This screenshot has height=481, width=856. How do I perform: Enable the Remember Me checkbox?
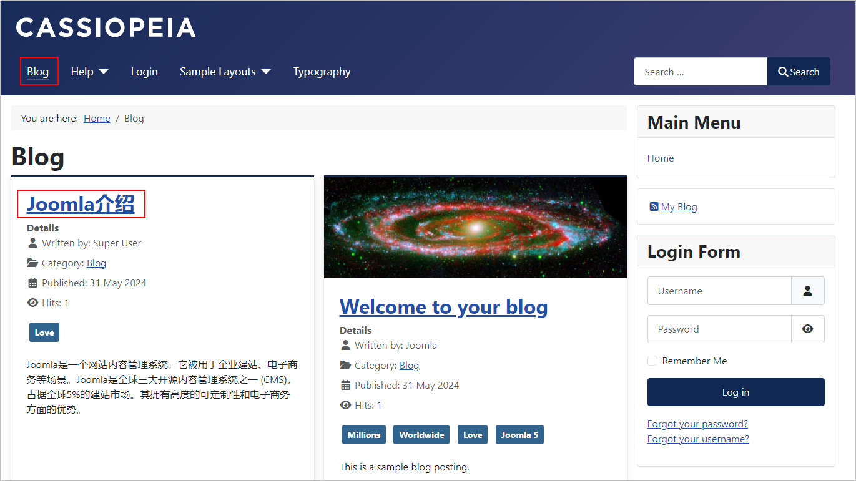(652, 361)
